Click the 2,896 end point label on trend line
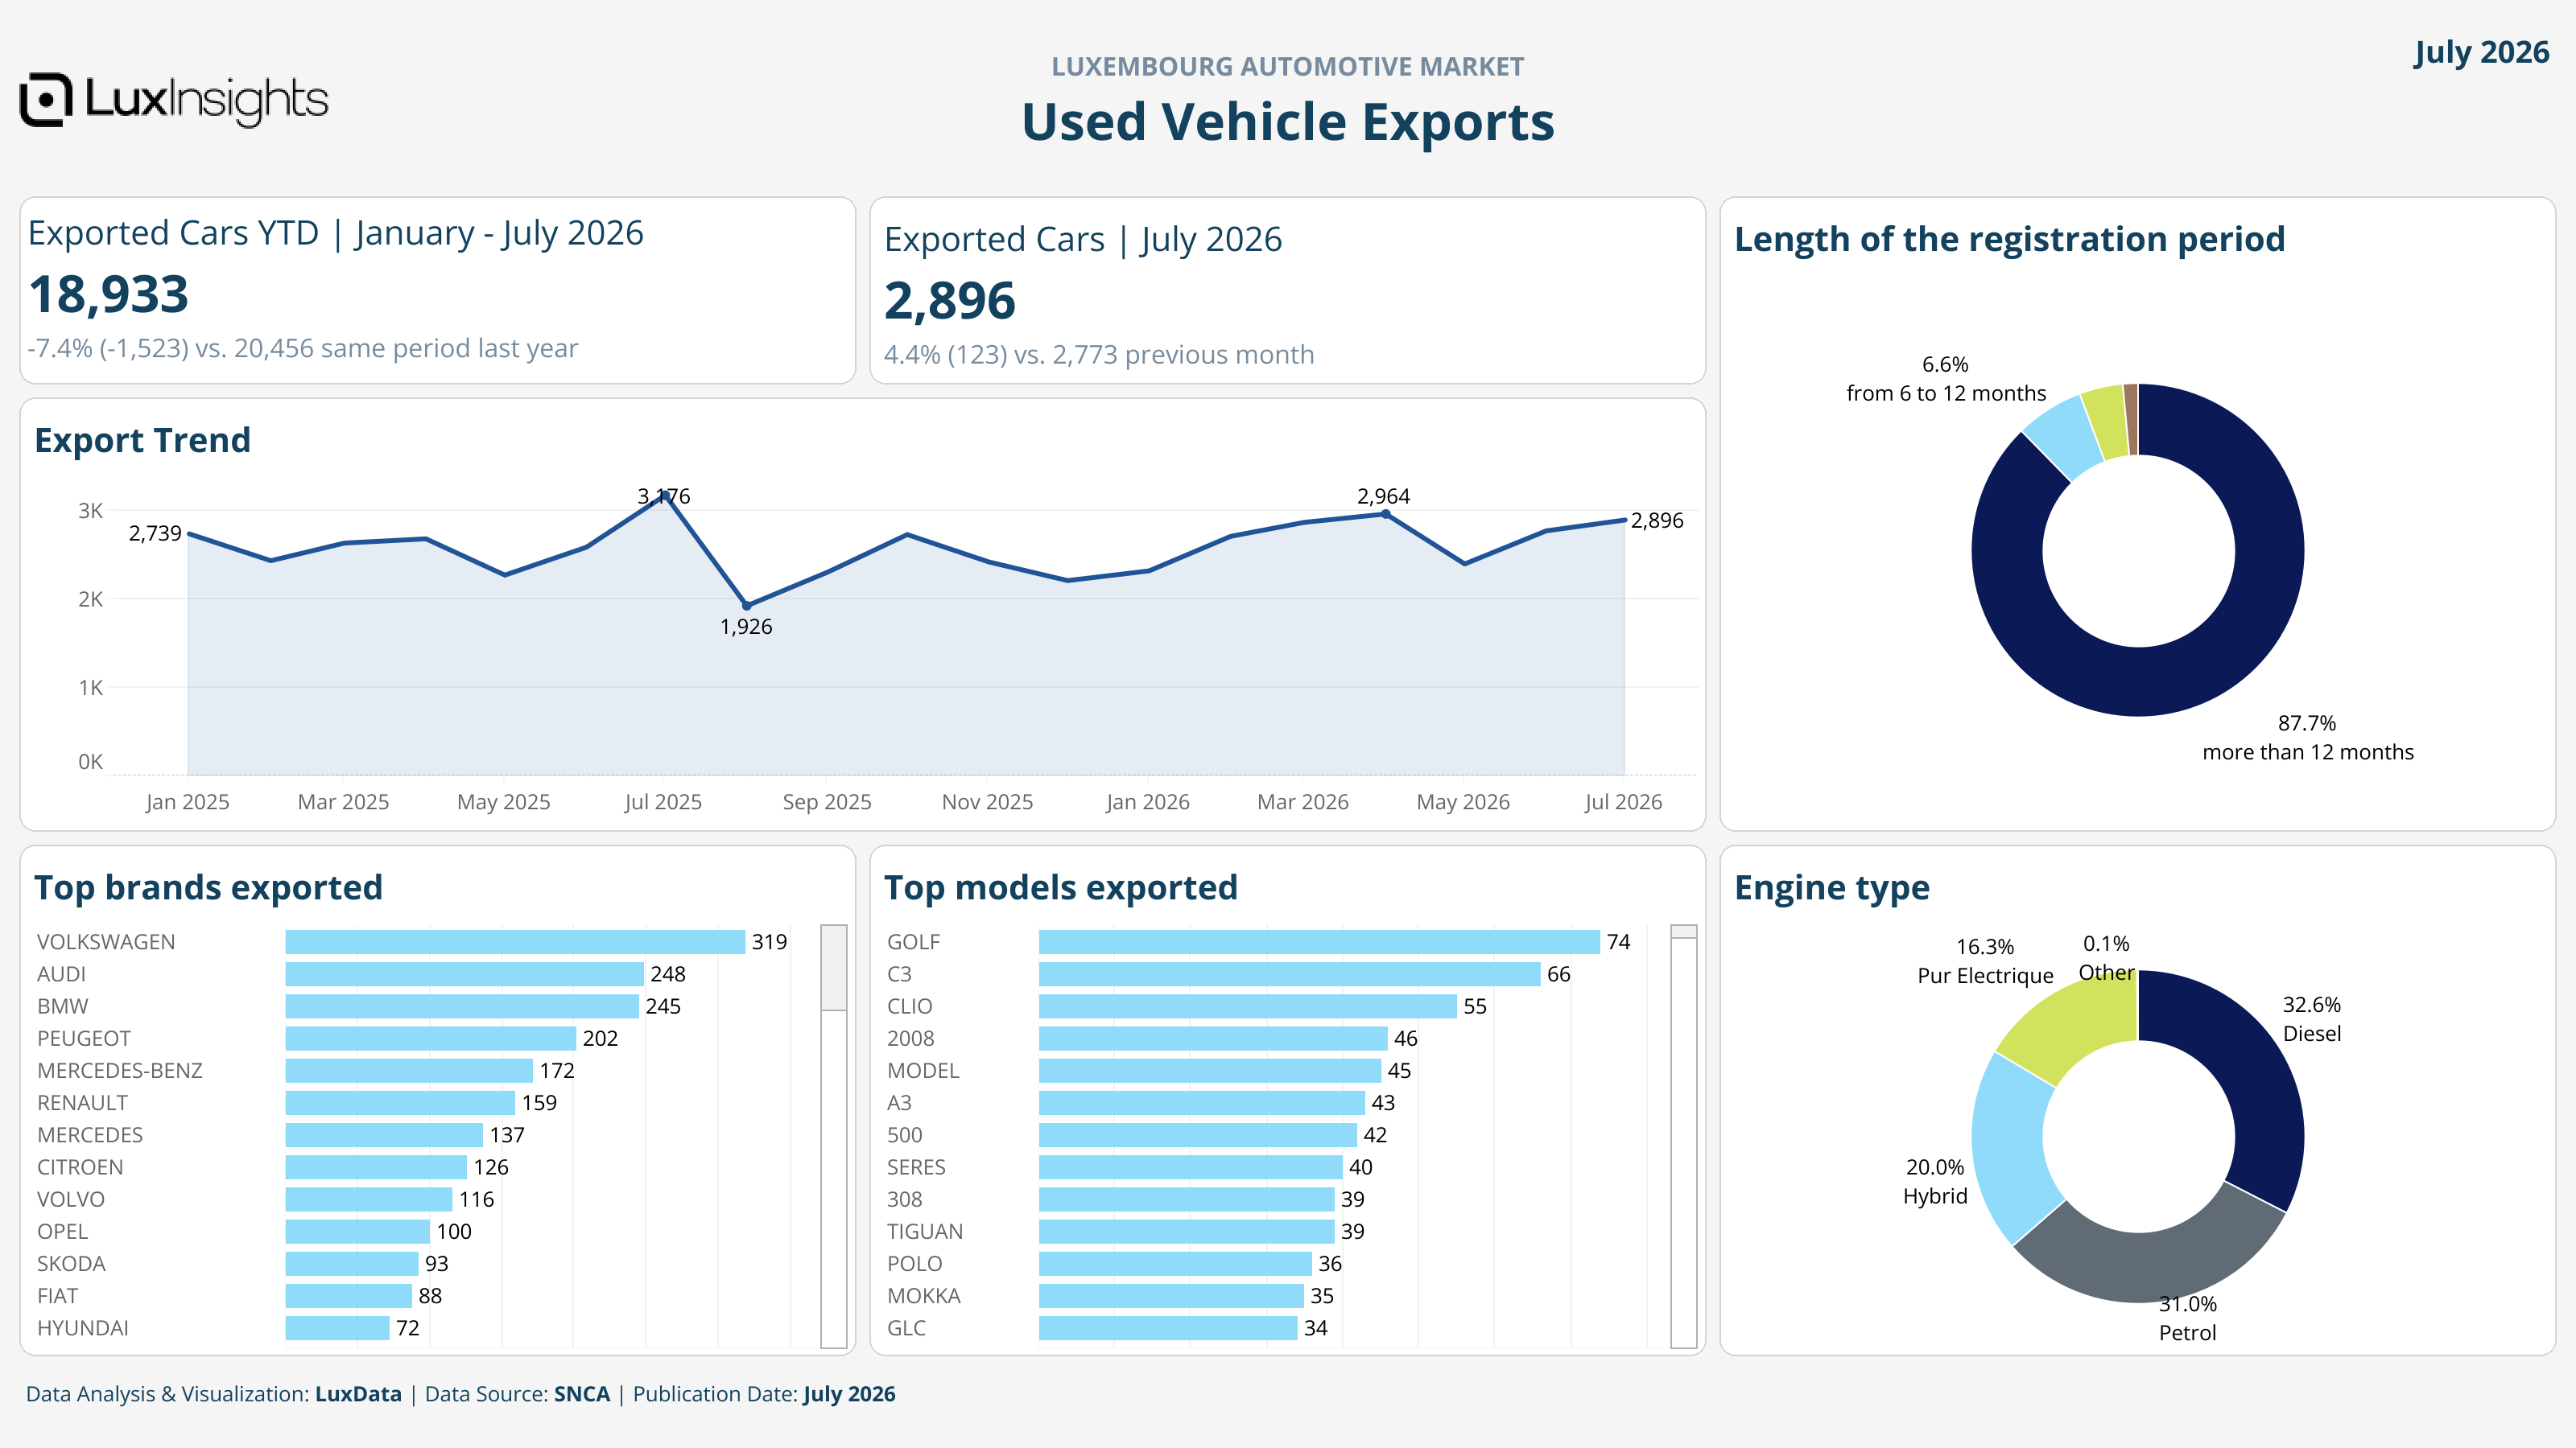2576x1448 pixels. tap(1657, 520)
